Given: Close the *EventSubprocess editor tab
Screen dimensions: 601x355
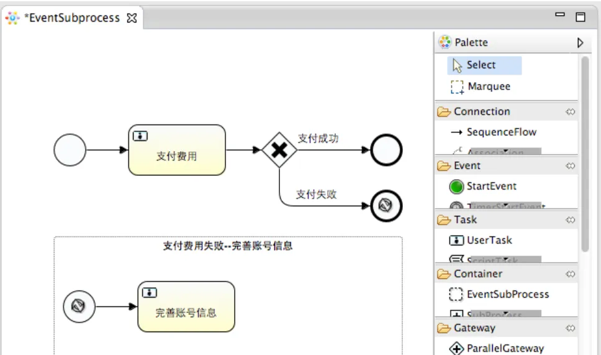Looking at the screenshot, I should pos(132,18).
